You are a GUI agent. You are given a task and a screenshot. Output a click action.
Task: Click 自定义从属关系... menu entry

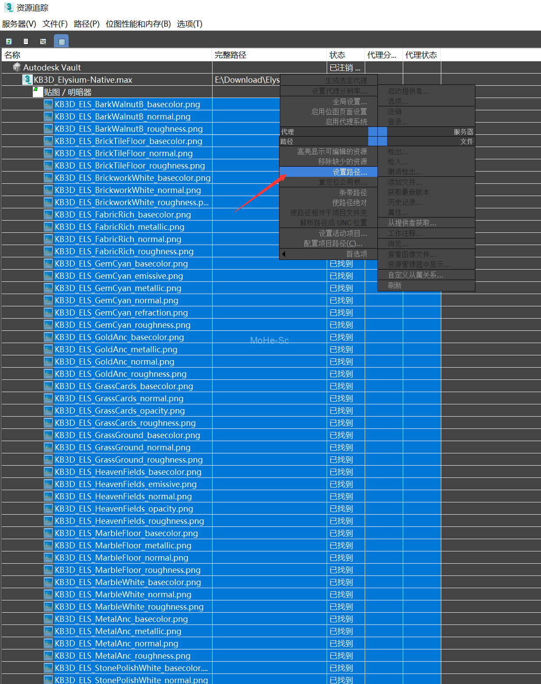[415, 275]
